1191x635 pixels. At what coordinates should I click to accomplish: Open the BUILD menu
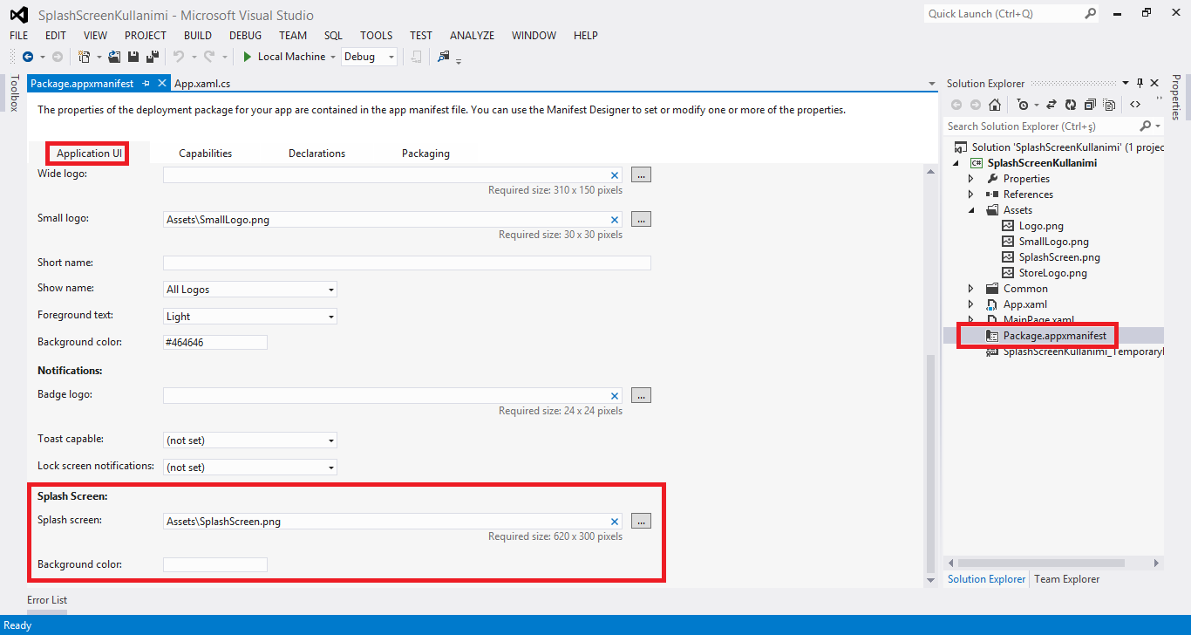(x=198, y=36)
